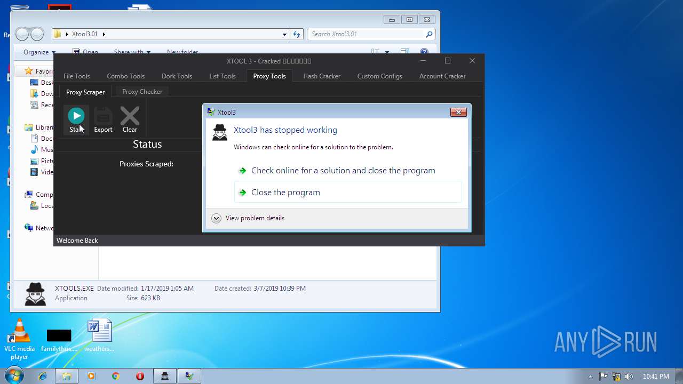Open the Dork Tools tab
Viewport: 683px width, 384px height.
(x=177, y=76)
